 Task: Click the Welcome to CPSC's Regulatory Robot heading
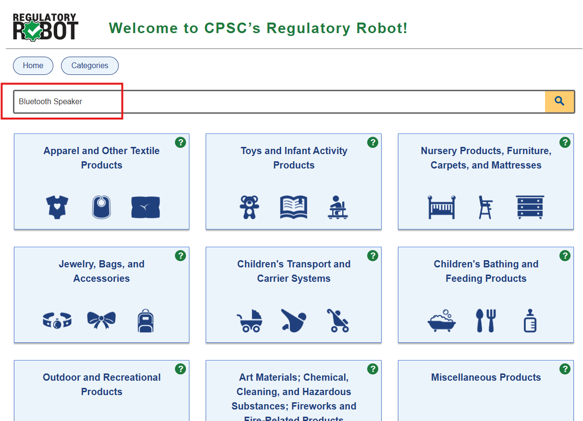[x=258, y=28]
